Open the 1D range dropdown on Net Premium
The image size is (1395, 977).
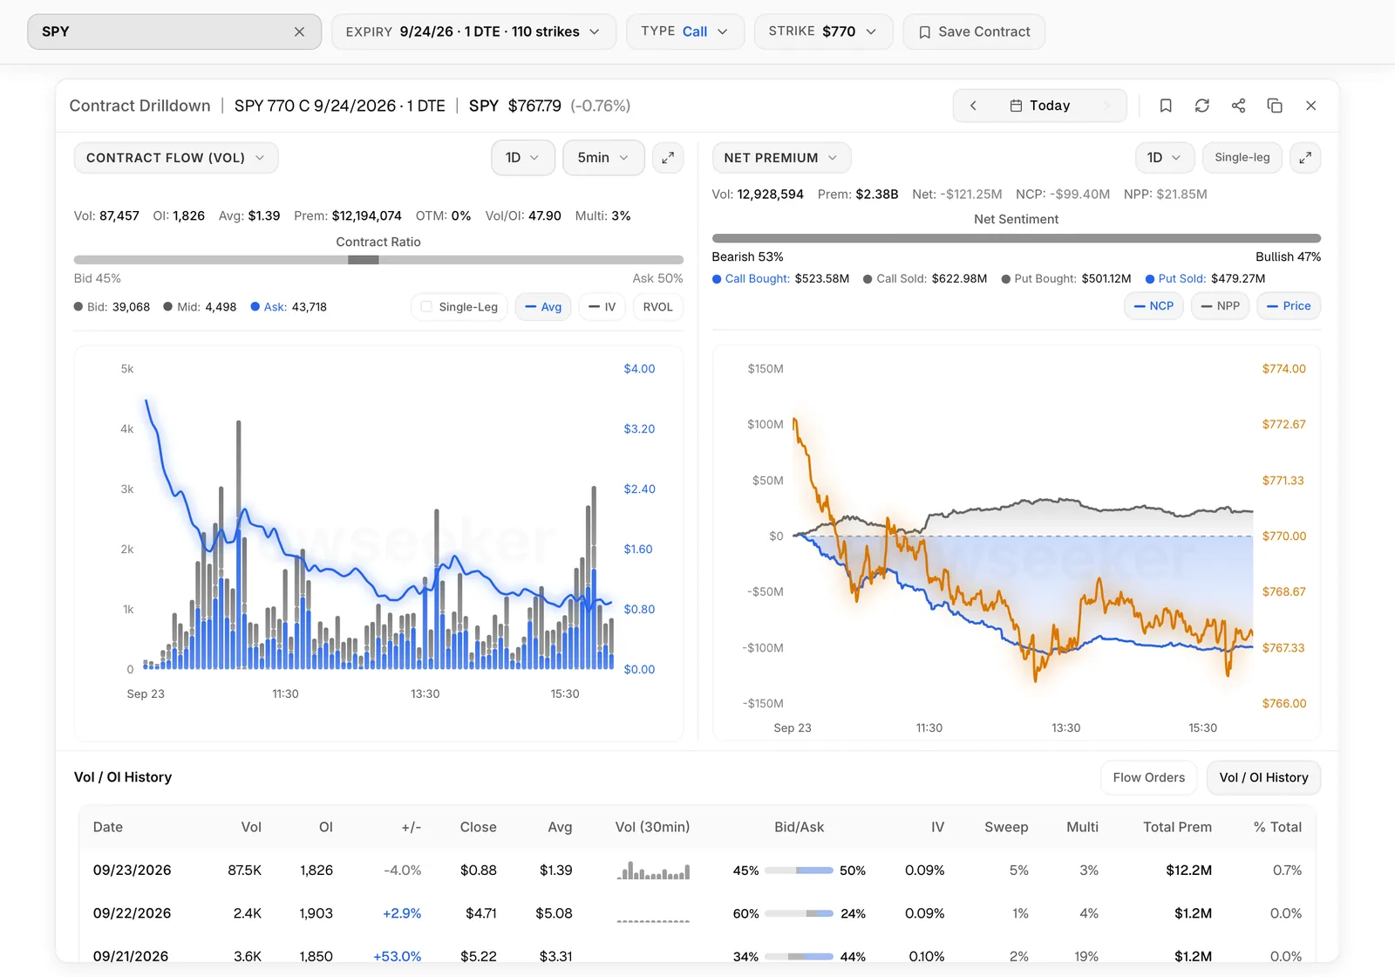[1164, 158]
